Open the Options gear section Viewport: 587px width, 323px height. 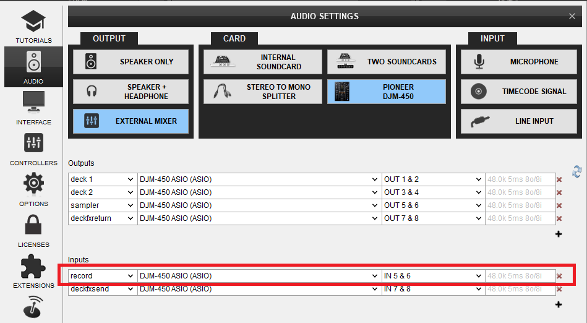click(x=33, y=189)
